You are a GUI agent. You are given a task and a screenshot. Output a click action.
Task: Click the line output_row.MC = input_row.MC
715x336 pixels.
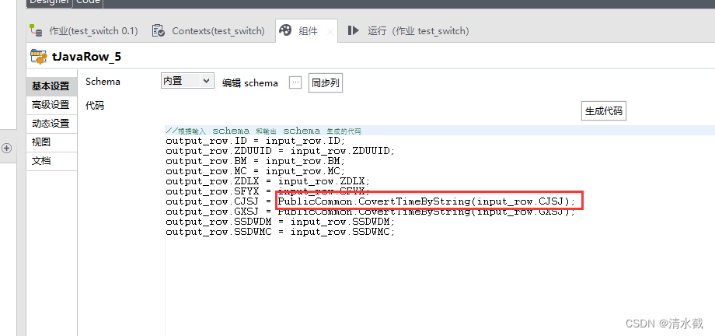coord(256,171)
